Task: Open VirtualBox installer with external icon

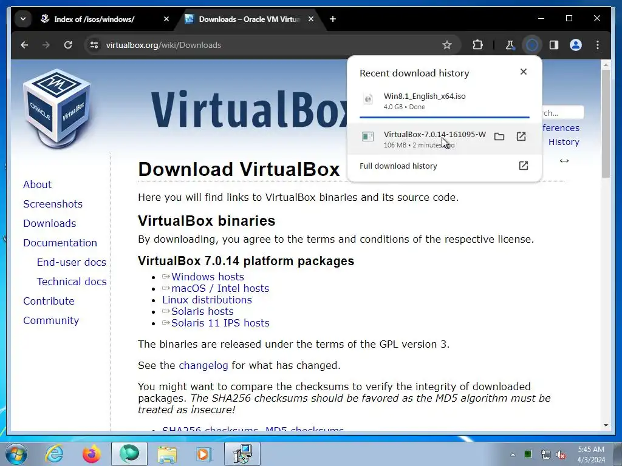Action: pos(521,137)
